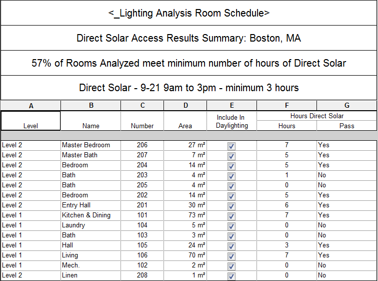Uncheck daylighting checkbox for Master Bedroom row
Screen dimensions: 378x281
click(231, 146)
